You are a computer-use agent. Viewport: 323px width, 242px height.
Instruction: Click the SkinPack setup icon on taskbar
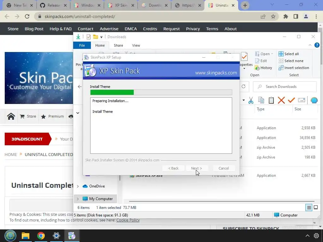tap(72, 236)
